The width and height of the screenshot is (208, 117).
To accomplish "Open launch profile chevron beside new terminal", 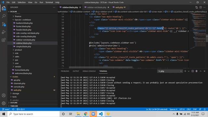I will click(x=188, y=71).
